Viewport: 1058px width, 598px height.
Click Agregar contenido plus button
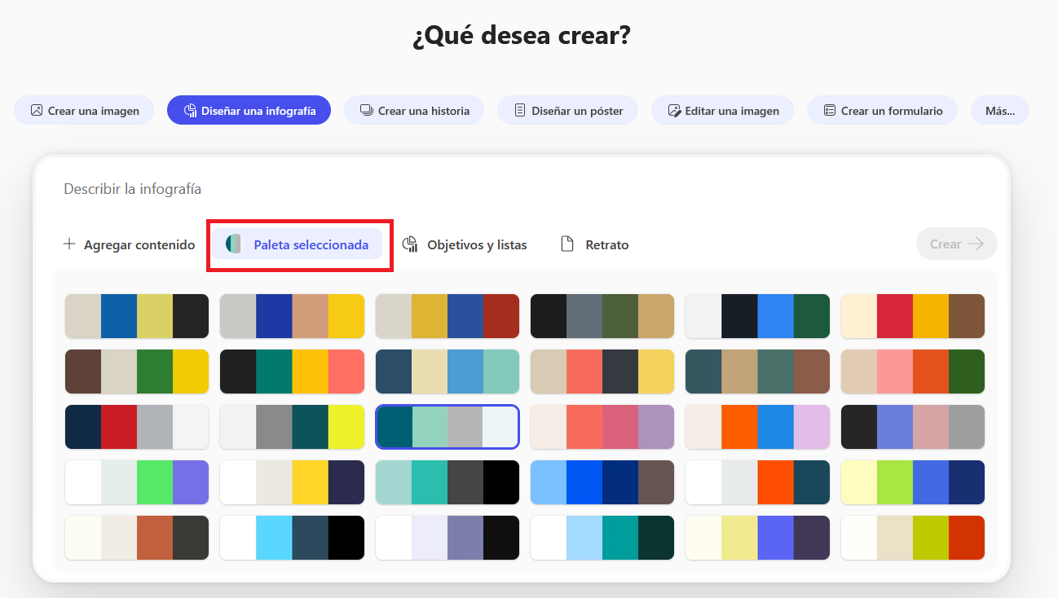tap(129, 244)
